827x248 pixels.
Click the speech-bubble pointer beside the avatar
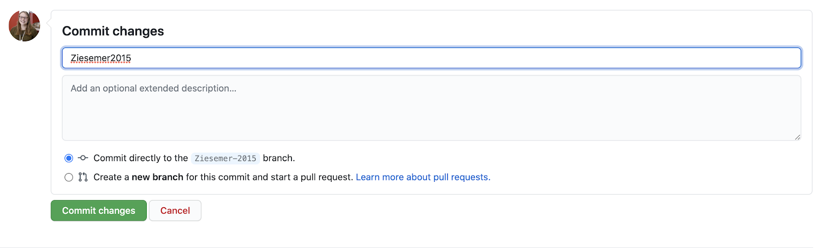(x=49, y=23)
